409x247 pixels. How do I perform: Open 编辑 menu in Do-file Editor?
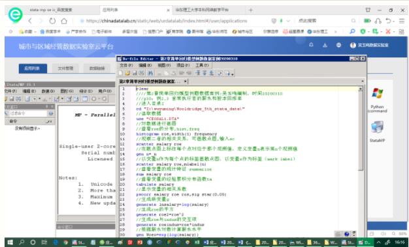tap(145, 65)
